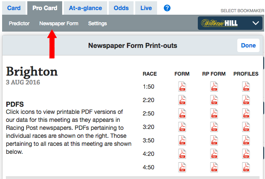Click the 3:20 race time
Viewport: 265px width, 179px height.
[148, 127]
